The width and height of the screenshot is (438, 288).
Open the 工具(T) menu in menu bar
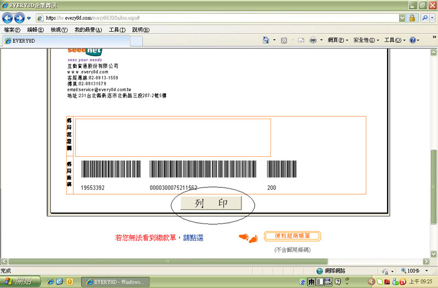(117, 30)
